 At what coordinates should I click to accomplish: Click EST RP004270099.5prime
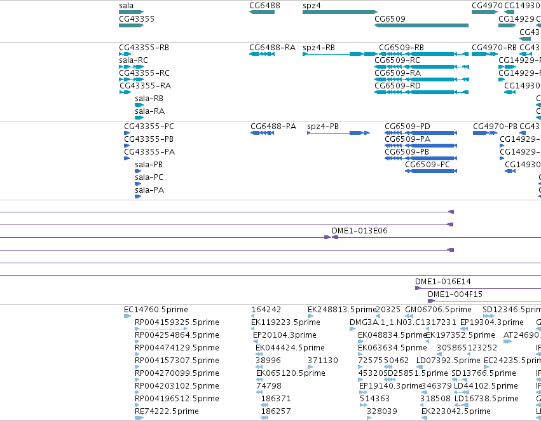coord(137,380)
